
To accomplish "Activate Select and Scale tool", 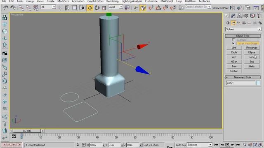I will [104, 8].
